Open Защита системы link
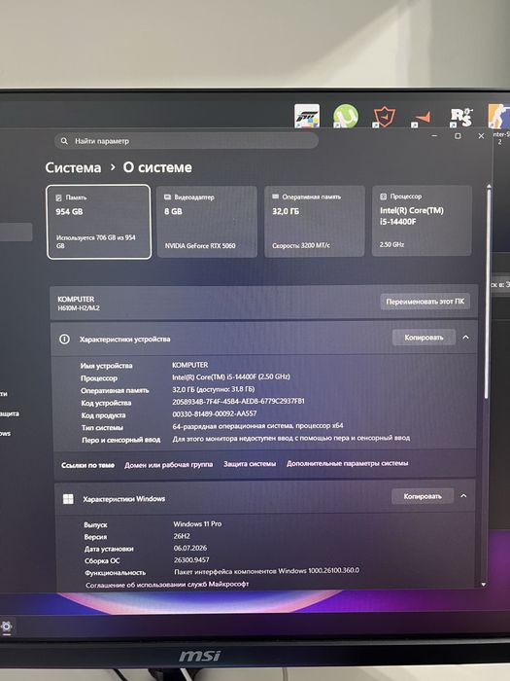The width and height of the screenshot is (510, 681). click(250, 464)
